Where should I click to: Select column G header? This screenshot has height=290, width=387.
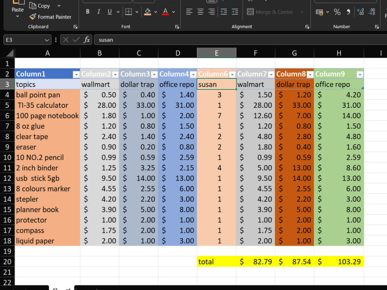click(x=295, y=53)
